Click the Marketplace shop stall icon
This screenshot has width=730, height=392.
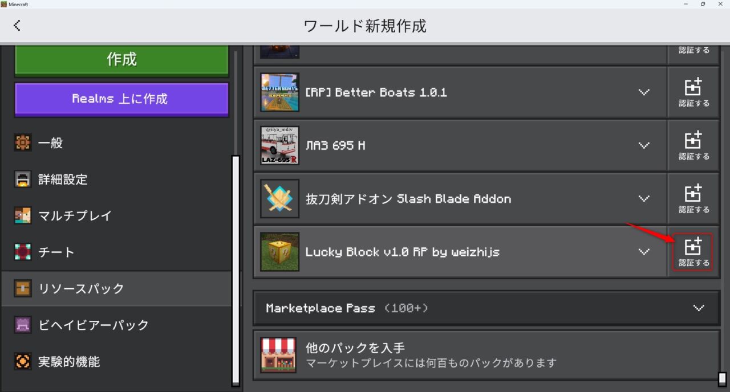[278, 355]
